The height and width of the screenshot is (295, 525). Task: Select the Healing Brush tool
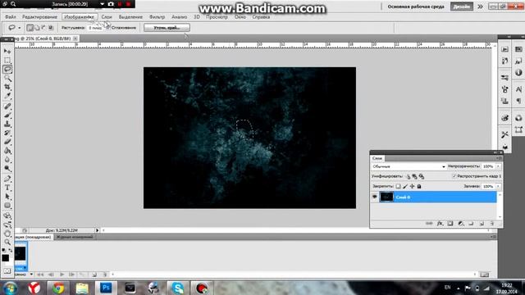coord(7,107)
